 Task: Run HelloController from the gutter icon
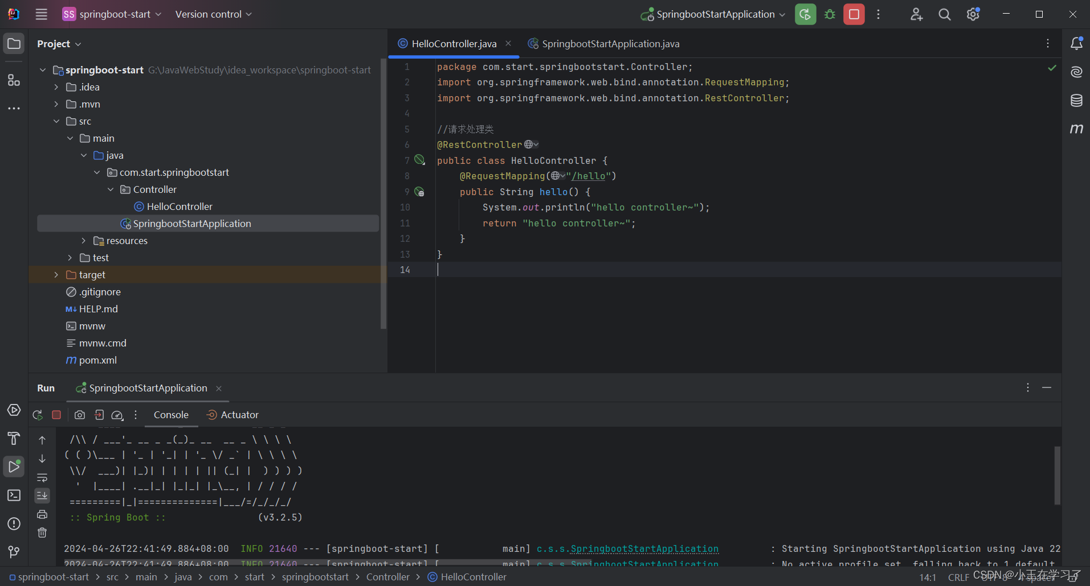tap(419, 160)
